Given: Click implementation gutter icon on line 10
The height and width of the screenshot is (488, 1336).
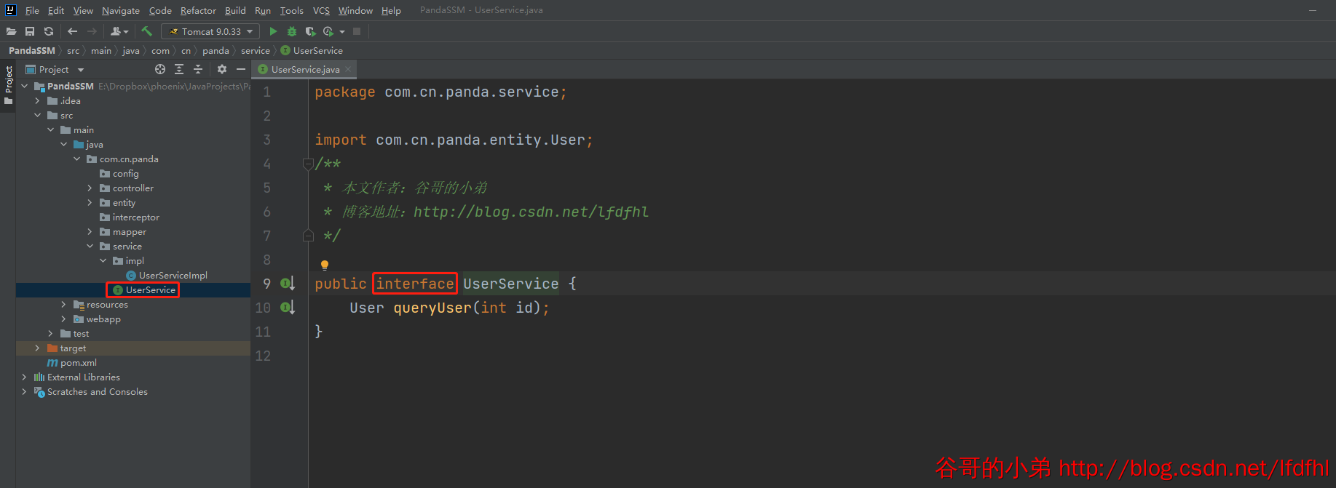Looking at the screenshot, I should pos(288,308).
